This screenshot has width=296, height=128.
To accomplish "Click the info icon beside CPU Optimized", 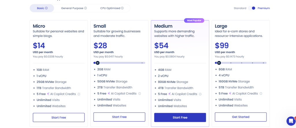I will click(122, 8).
